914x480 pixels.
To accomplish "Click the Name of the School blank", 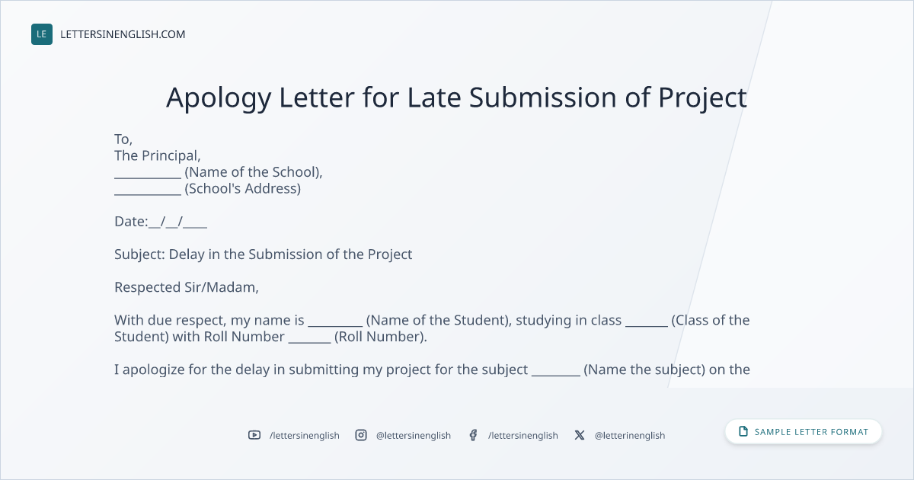I will [x=148, y=177].
